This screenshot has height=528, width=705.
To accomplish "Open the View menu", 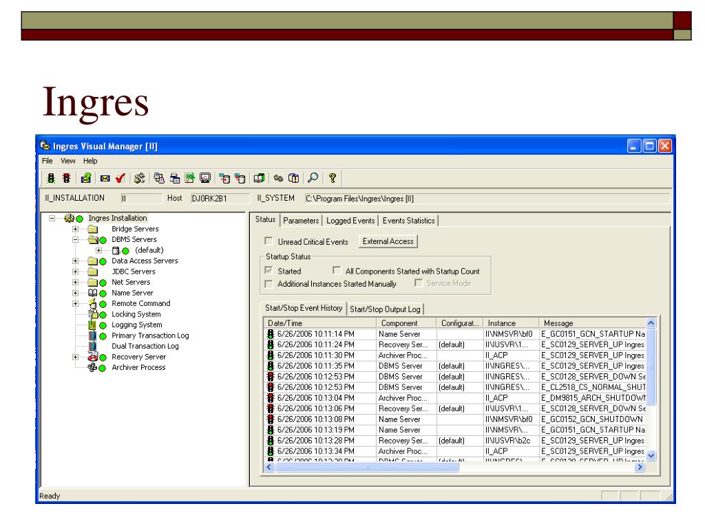I will [68, 161].
